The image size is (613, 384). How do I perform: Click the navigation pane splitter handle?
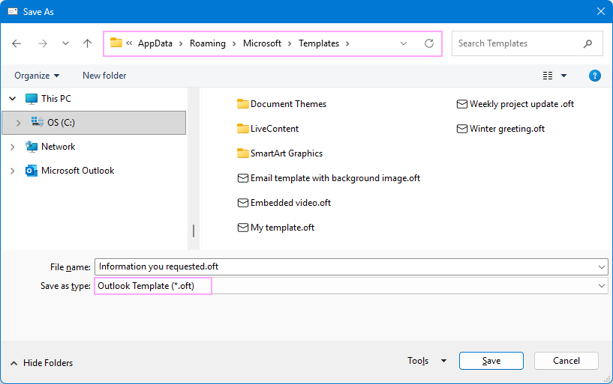(x=194, y=231)
